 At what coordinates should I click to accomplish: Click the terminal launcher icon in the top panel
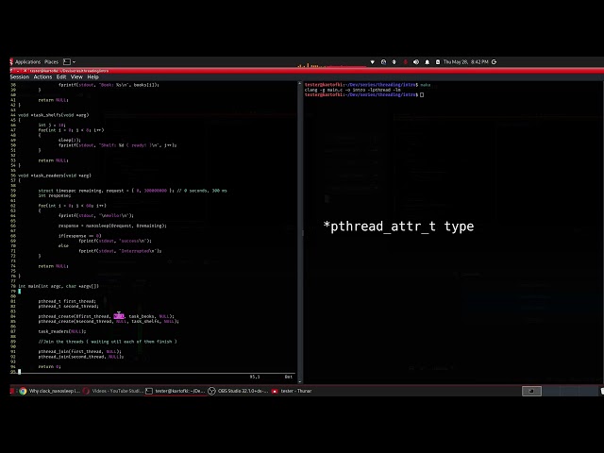pos(67,62)
